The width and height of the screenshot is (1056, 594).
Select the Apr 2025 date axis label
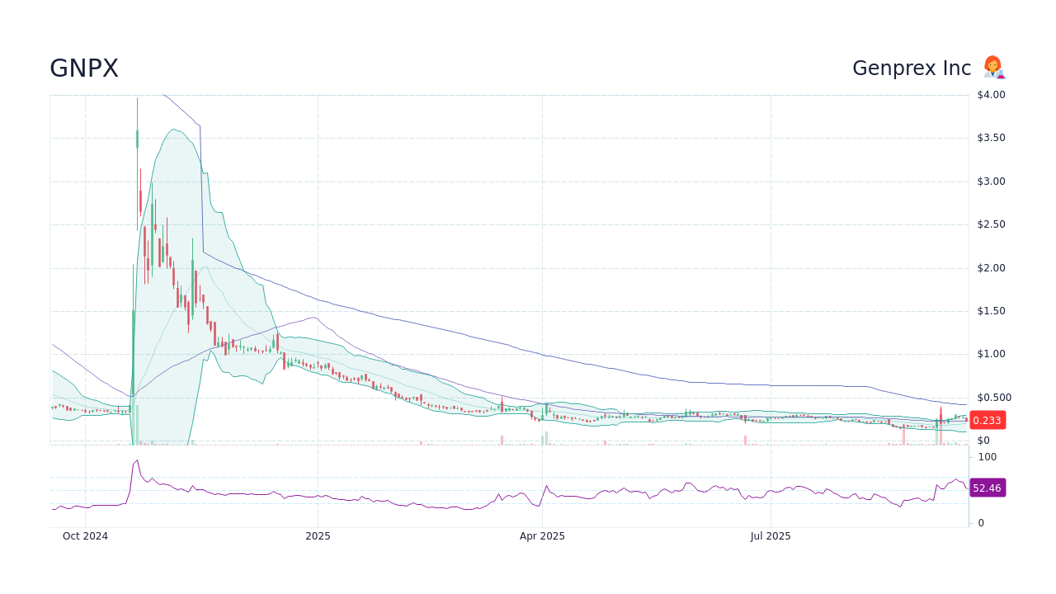pos(542,536)
